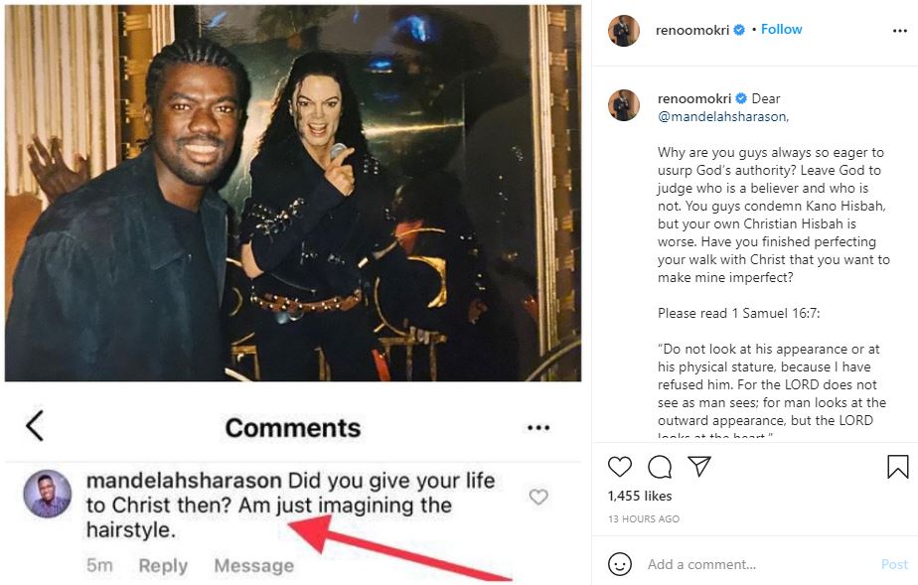Open the renoomokri username in the header
The width and height of the screenshot is (918, 585).
pyautogui.click(x=692, y=30)
